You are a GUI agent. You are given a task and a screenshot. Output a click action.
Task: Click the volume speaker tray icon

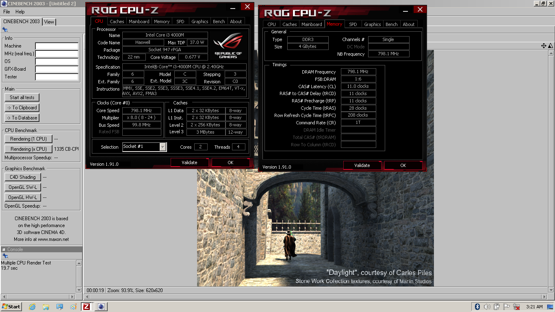(x=487, y=307)
